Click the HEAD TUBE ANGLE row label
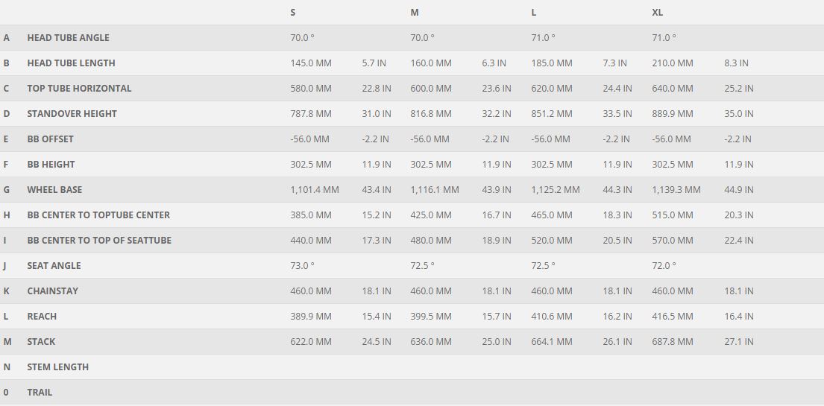This screenshot has height=406, width=824. (x=69, y=38)
